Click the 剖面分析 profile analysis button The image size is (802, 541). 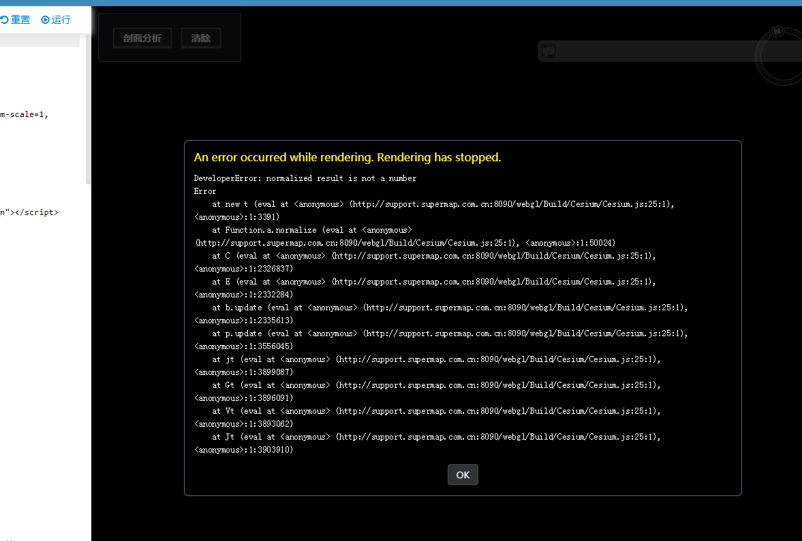[x=142, y=38]
